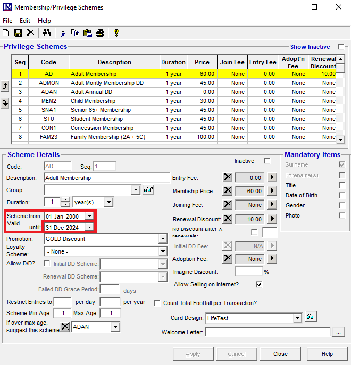Open the Promotion dropdown showing GOLD Discount
Image resolution: width=351 pixels, height=365 pixels.
[x=163, y=239]
